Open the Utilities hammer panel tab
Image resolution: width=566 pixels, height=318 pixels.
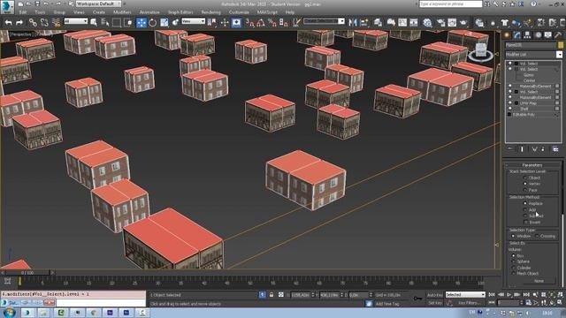pyautogui.click(x=558, y=35)
